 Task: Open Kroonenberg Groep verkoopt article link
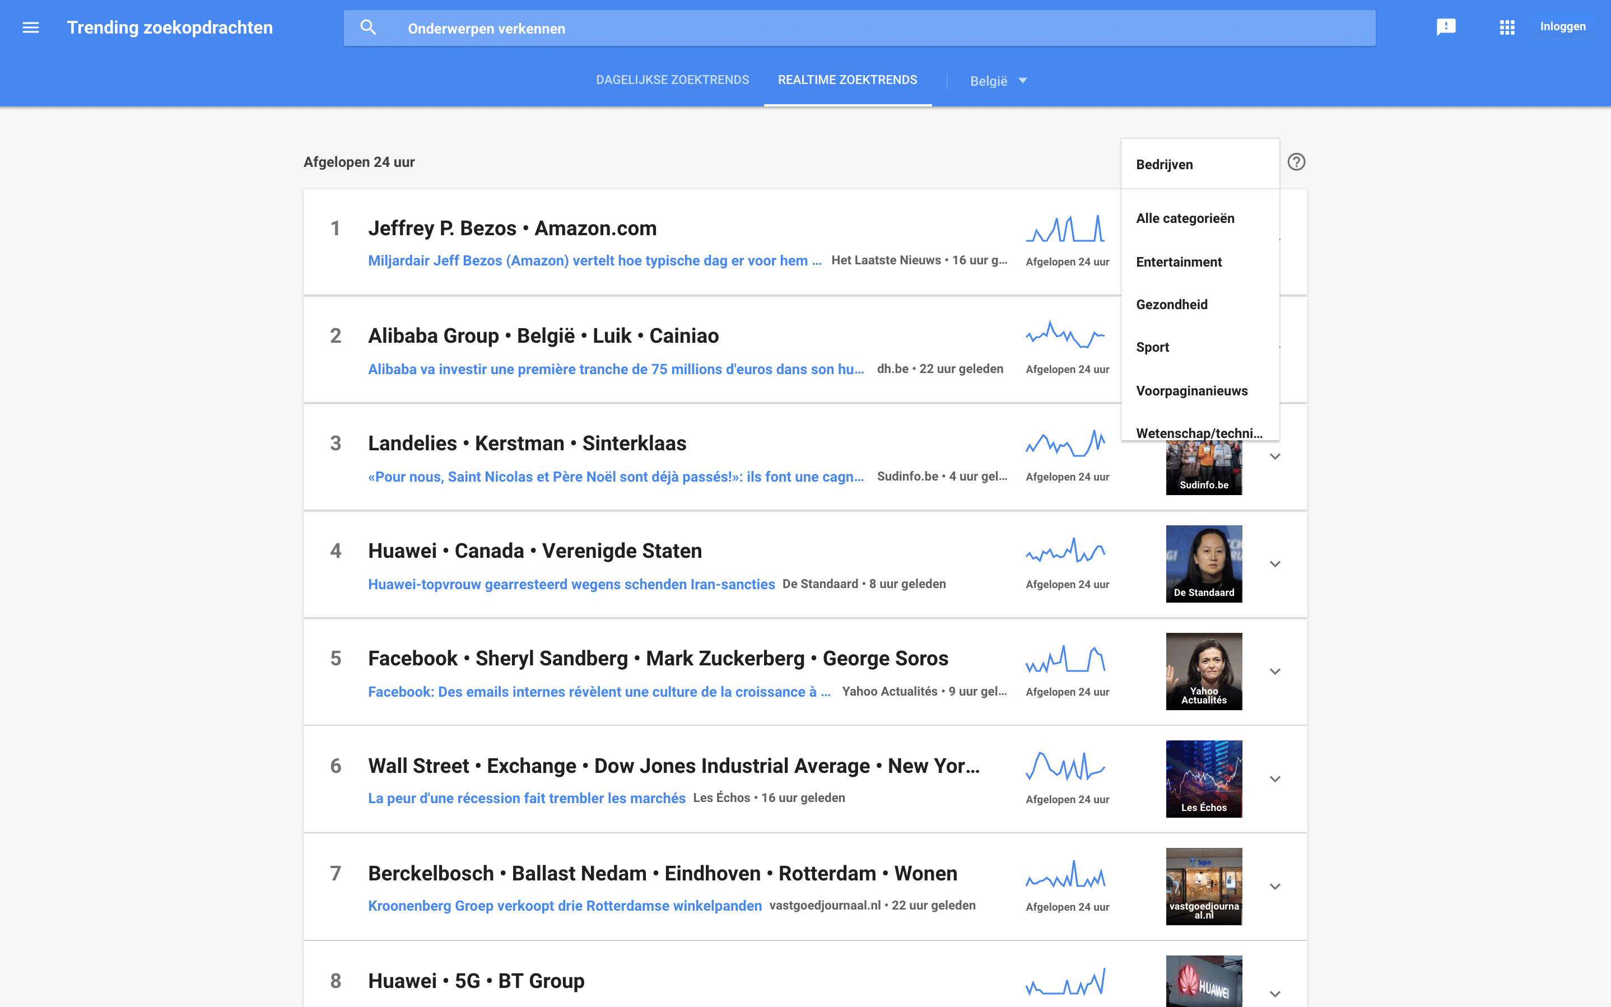[x=565, y=906]
